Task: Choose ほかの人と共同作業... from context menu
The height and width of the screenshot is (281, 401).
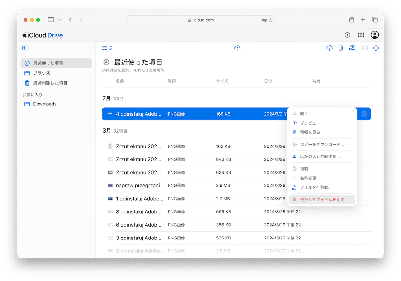Action: click(322, 157)
